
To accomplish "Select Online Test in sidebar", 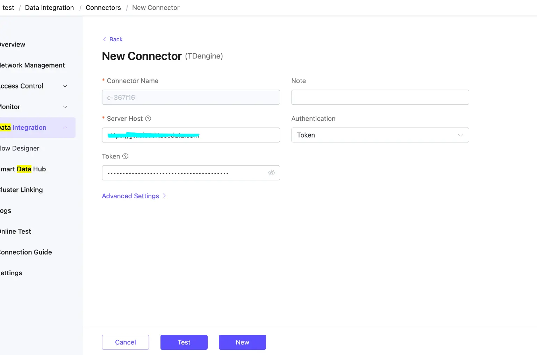I will (x=16, y=232).
